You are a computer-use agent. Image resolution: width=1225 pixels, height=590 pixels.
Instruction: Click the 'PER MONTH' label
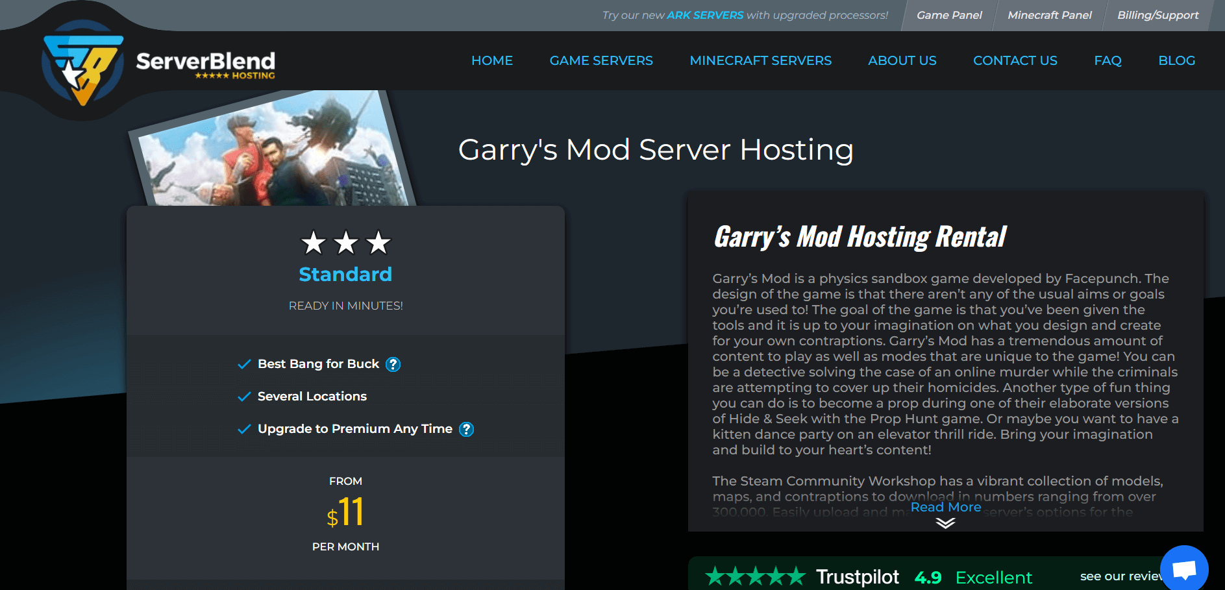coord(345,547)
